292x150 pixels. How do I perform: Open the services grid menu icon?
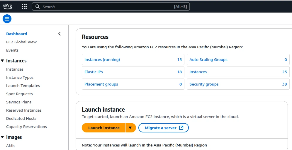point(24,7)
